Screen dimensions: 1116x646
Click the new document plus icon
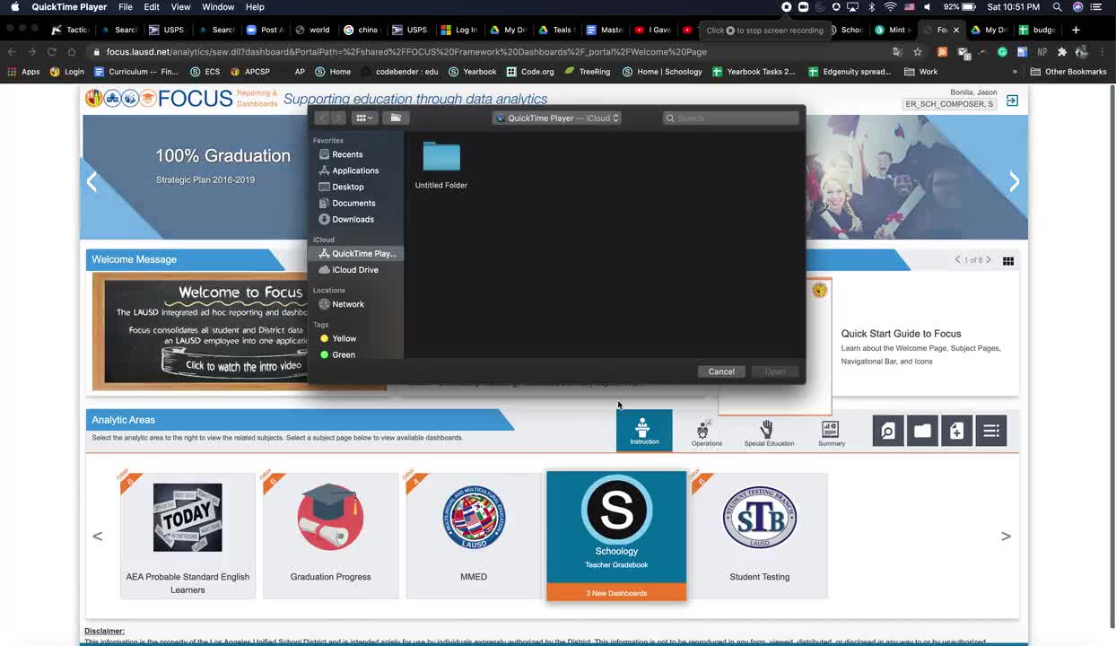(956, 432)
